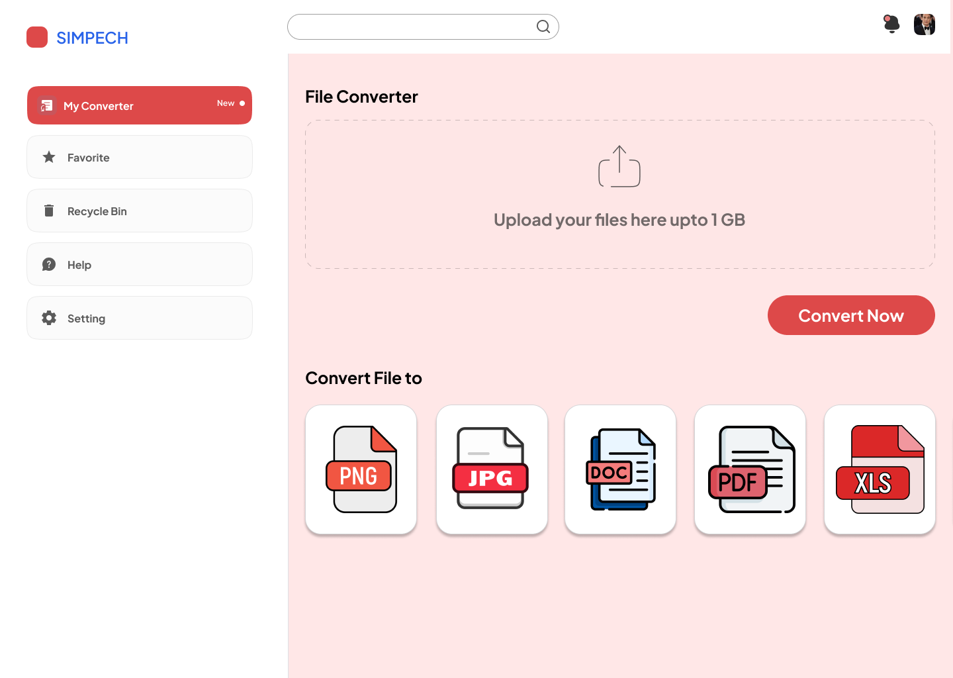Viewport: 953px width, 678px height.
Task: Select the Favorite star icon
Action: click(49, 157)
